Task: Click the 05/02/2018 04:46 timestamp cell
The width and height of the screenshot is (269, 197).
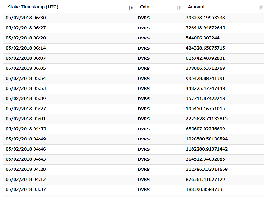Action: click(26, 149)
